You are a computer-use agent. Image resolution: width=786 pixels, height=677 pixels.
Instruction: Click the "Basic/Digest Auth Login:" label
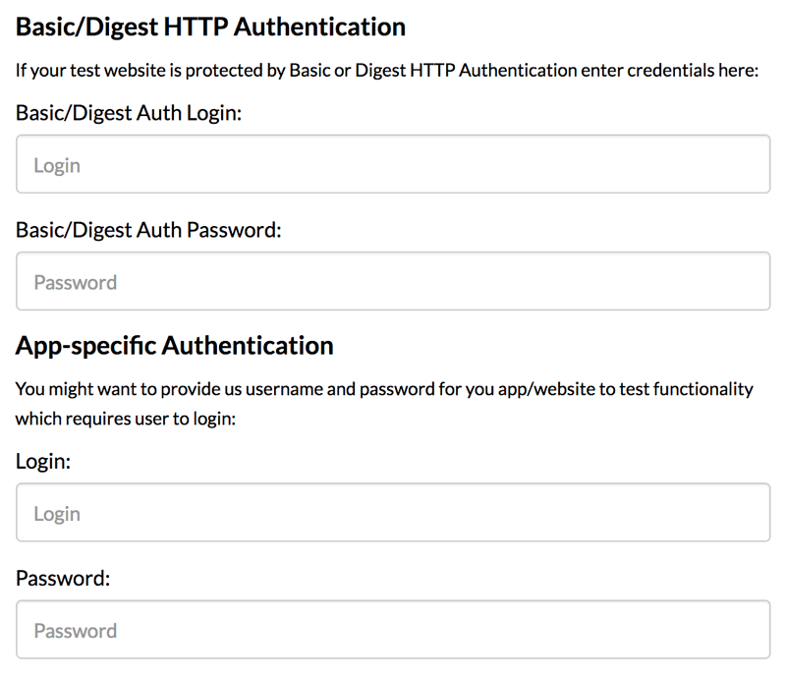(129, 113)
